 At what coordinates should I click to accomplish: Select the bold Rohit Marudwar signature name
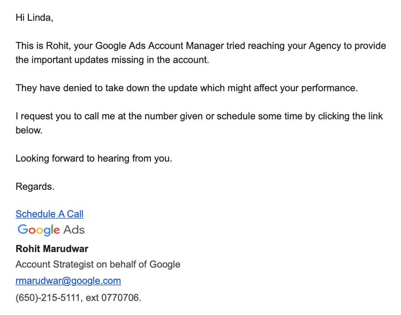click(52, 249)
